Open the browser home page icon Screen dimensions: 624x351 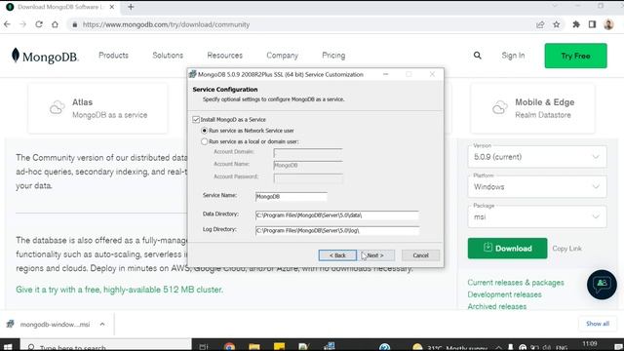coord(55,24)
